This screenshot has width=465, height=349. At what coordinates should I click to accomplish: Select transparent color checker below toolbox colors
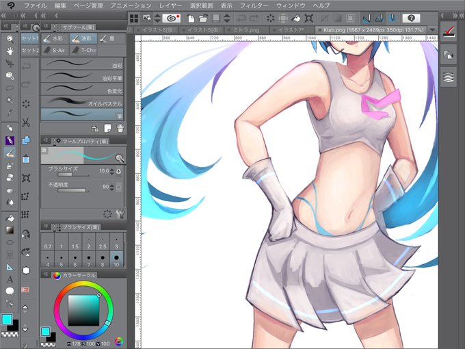10,335
